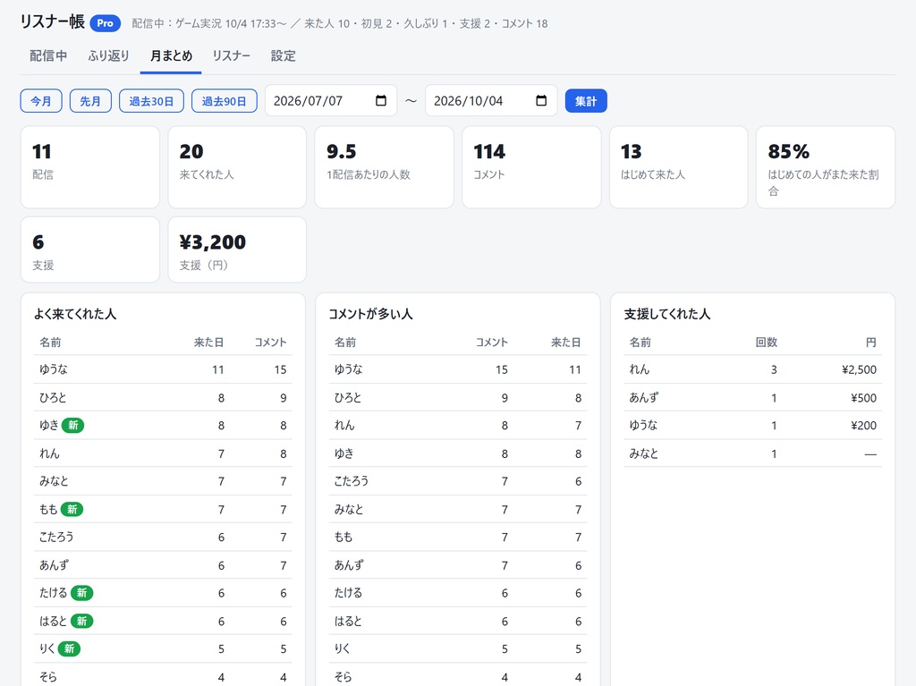
Task: Open the ふり返り tab
Action: coord(108,56)
